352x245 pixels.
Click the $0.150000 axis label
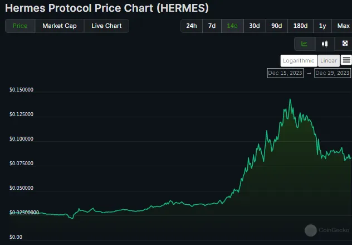coord(21,90)
